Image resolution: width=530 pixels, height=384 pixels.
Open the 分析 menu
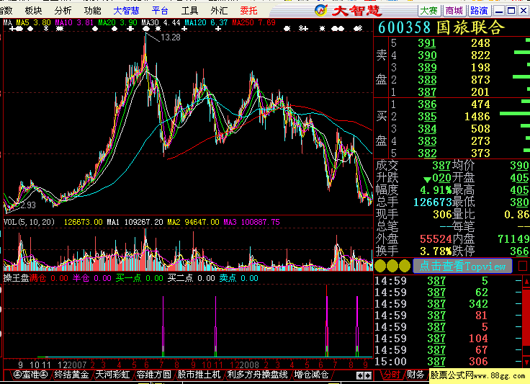click(x=63, y=11)
